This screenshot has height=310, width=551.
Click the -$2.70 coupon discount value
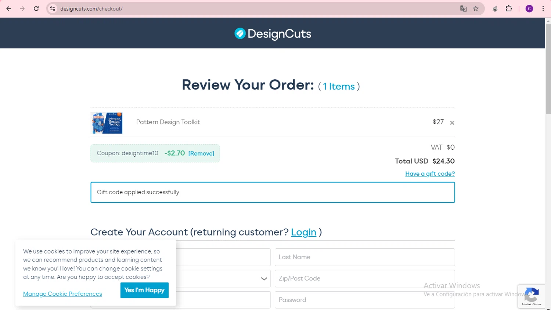174,153
